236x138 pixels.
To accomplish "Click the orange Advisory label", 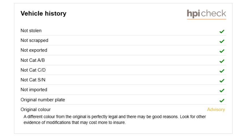I will [x=216, y=110].
